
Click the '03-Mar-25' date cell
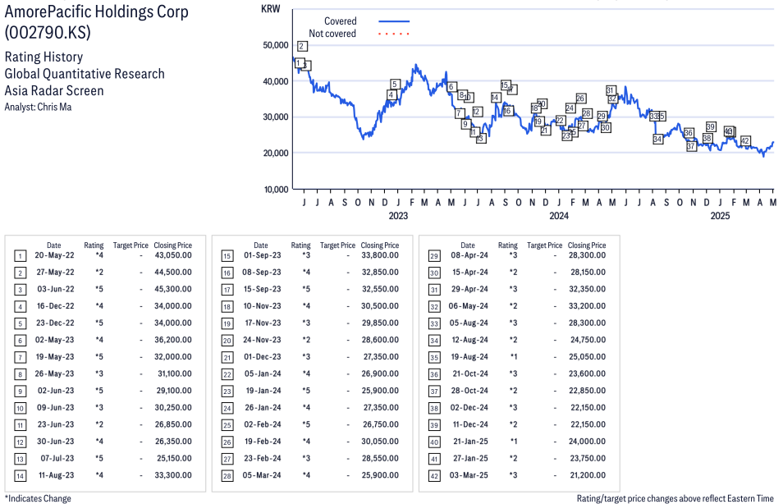(469, 475)
